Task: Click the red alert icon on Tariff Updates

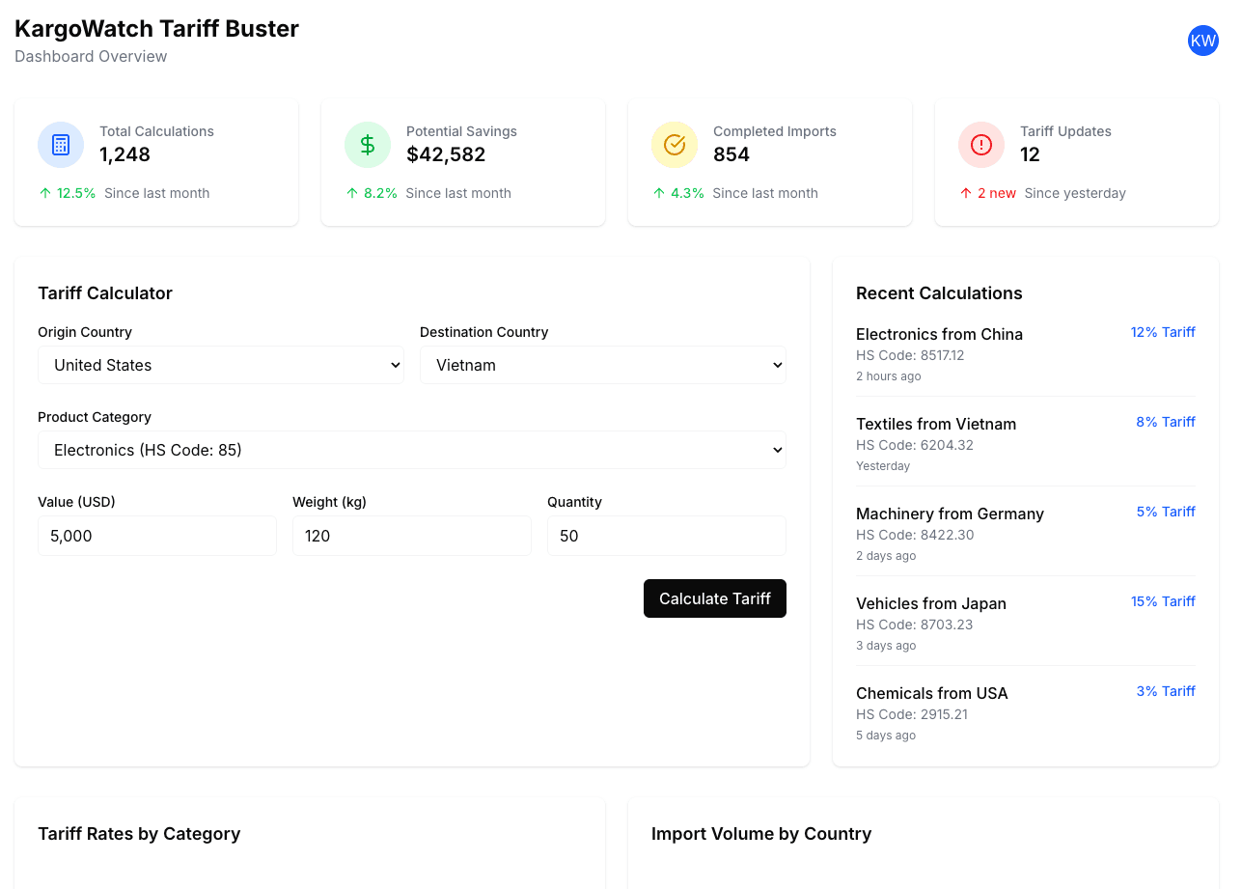Action: [980, 144]
